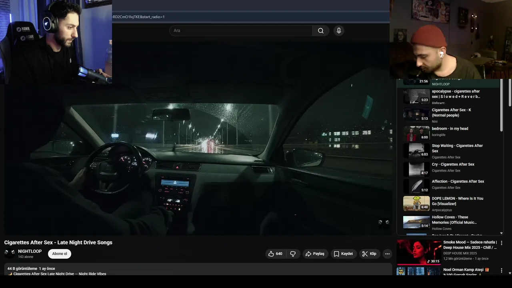The image size is (512, 288).
Task: Save video with Kaydet button
Action: click(344, 254)
